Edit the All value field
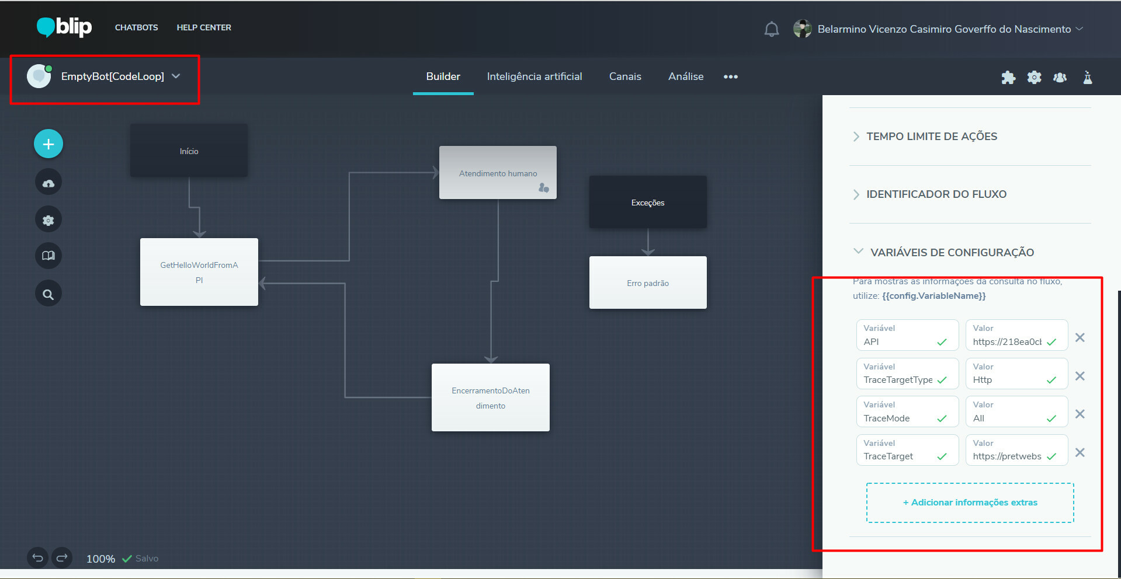 pyautogui.click(x=1016, y=411)
